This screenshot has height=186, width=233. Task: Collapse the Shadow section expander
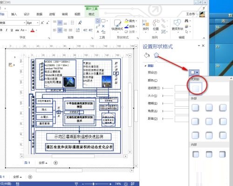pyautogui.click(x=145, y=66)
